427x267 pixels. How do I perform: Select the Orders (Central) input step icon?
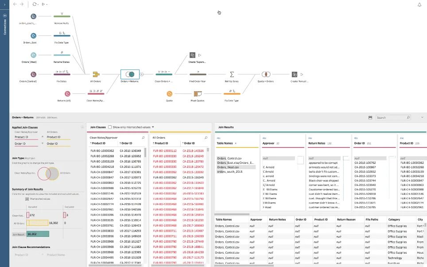point(33,74)
